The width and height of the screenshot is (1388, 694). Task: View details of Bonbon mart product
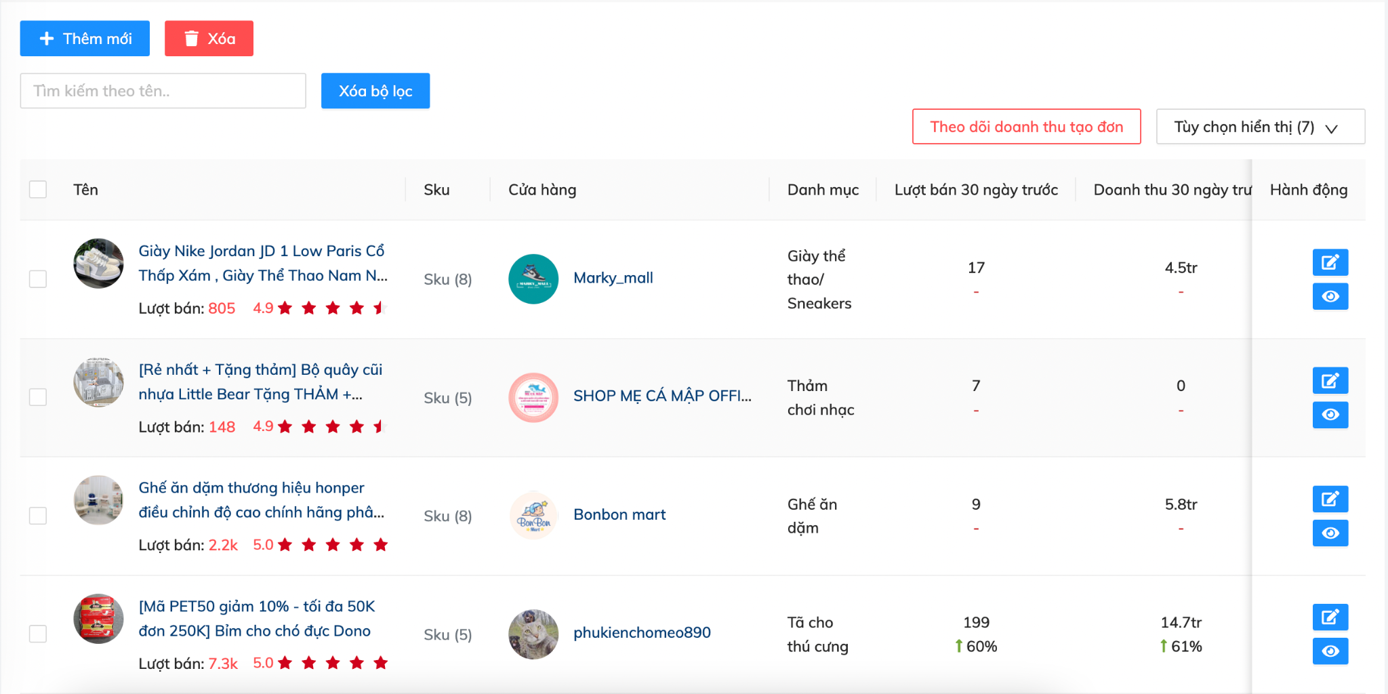[x=1330, y=533]
